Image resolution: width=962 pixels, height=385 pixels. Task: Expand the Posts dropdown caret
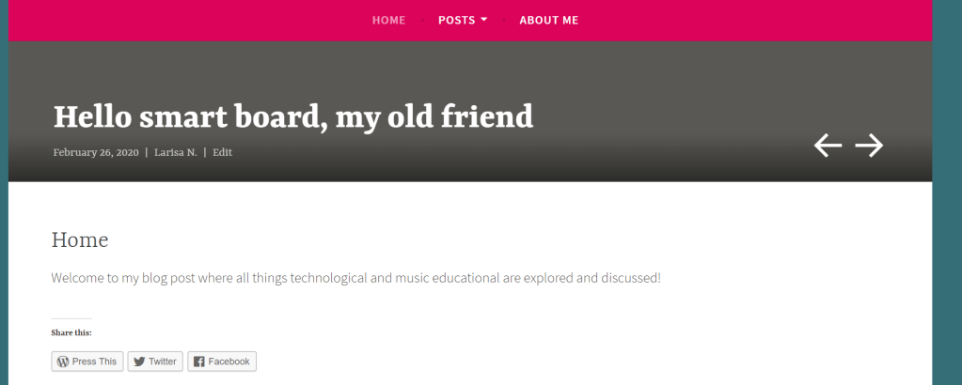pos(484,20)
